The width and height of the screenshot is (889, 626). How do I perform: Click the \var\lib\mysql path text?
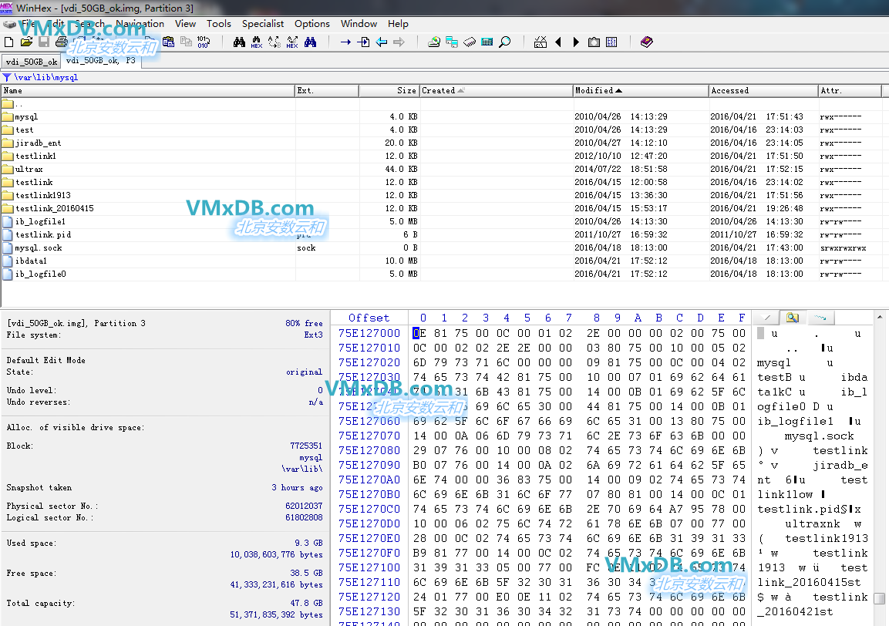[x=46, y=77]
